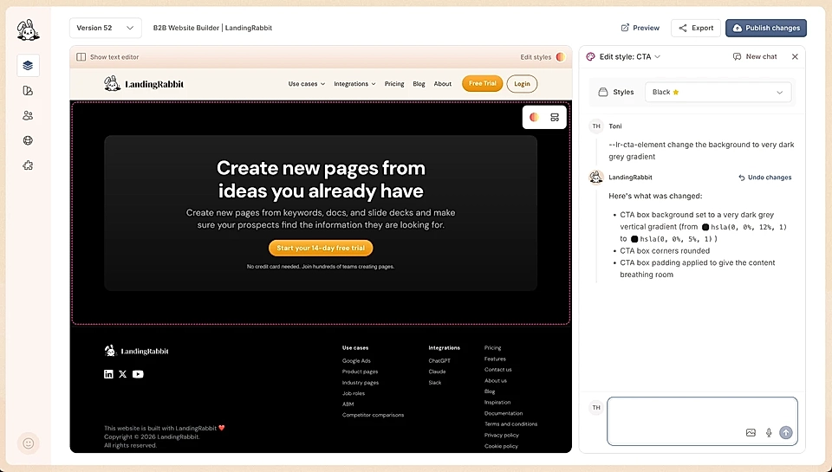Open the team members icon in the sidebar
This screenshot has height=472, width=832.
point(28,115)
